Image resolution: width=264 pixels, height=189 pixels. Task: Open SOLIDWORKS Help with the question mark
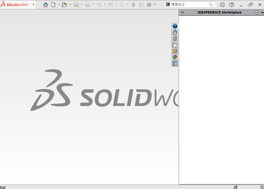click(231, 4)
